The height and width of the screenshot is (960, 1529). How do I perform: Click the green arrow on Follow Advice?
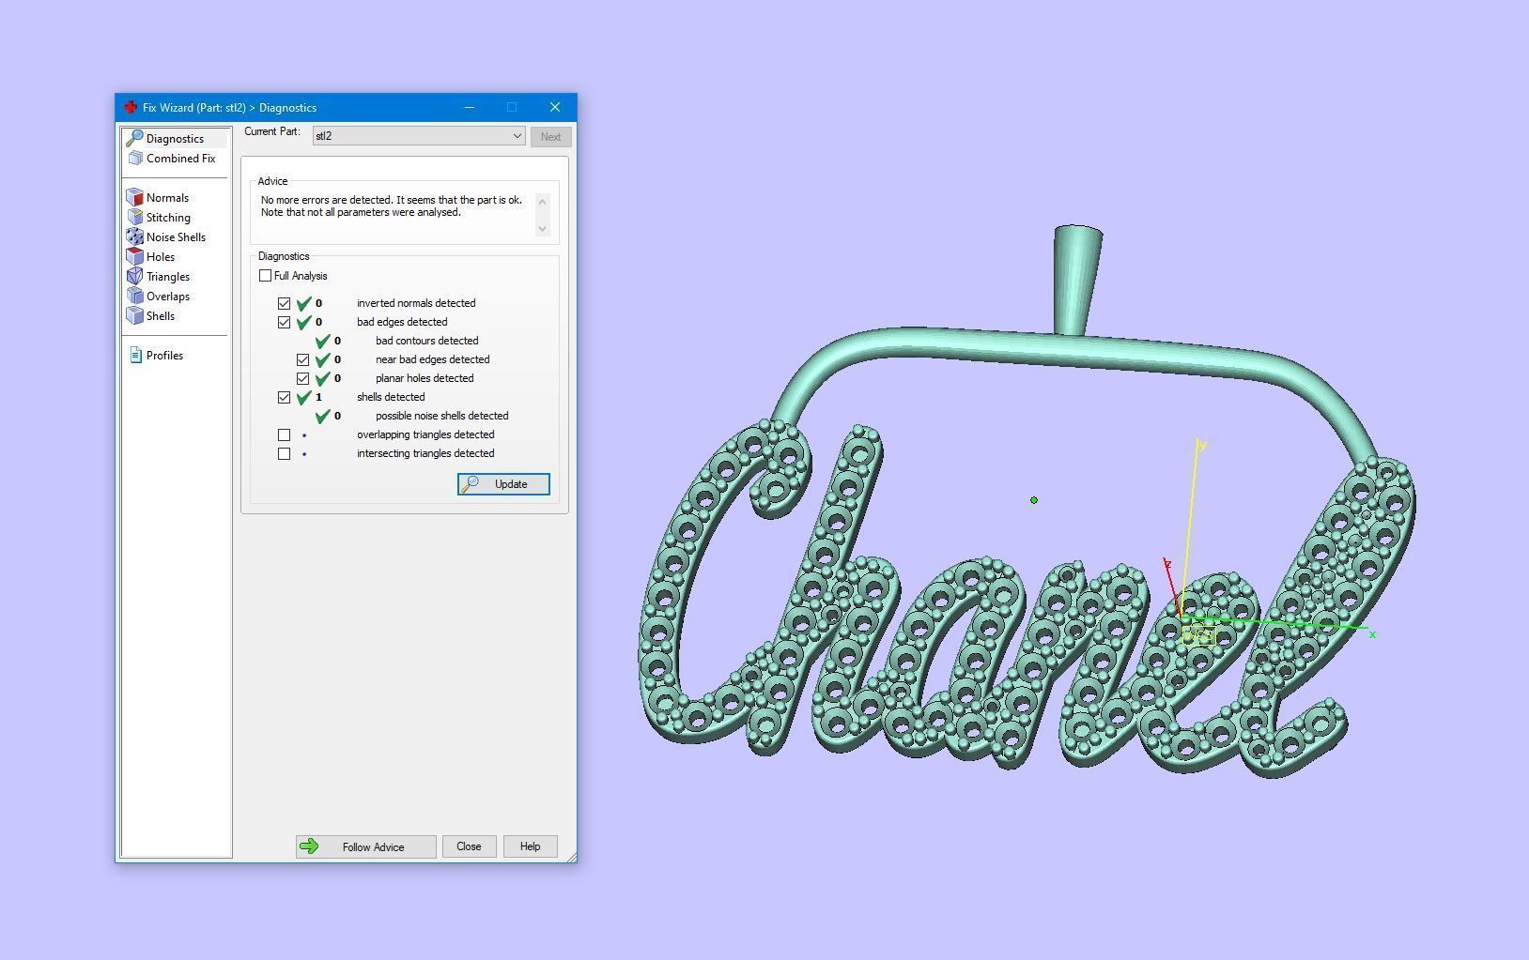309,846
